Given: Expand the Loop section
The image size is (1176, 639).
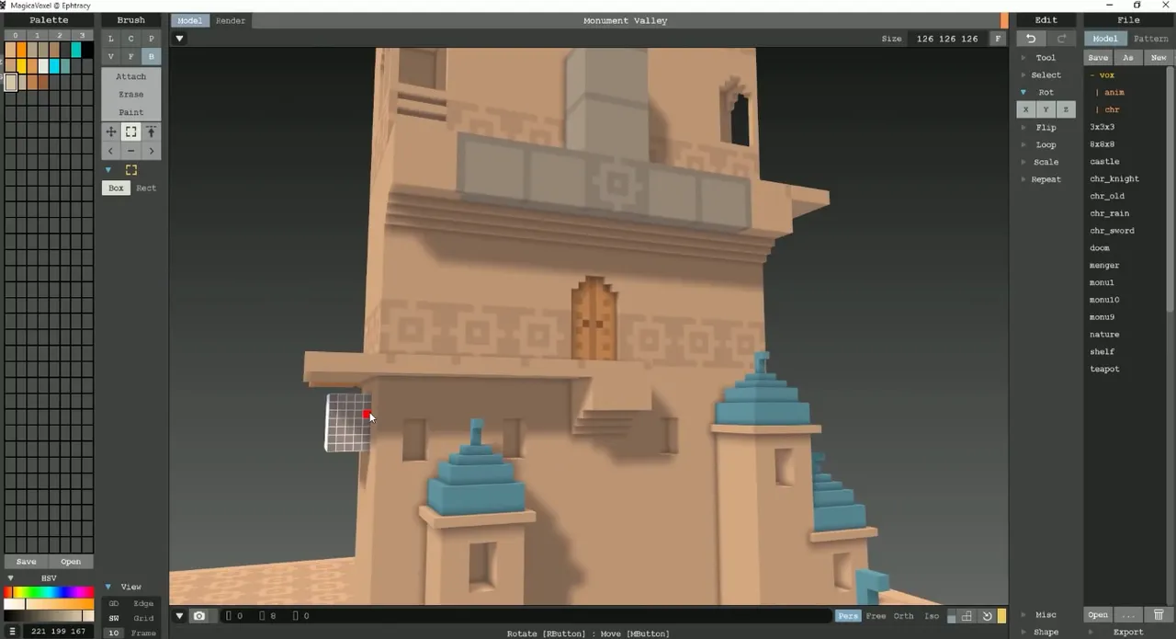Looking at the screenshot, I should tap(1046, 144).
